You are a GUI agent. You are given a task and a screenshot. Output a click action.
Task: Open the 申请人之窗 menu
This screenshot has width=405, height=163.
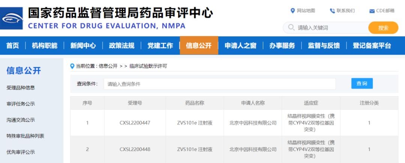(x=240, y=46)
